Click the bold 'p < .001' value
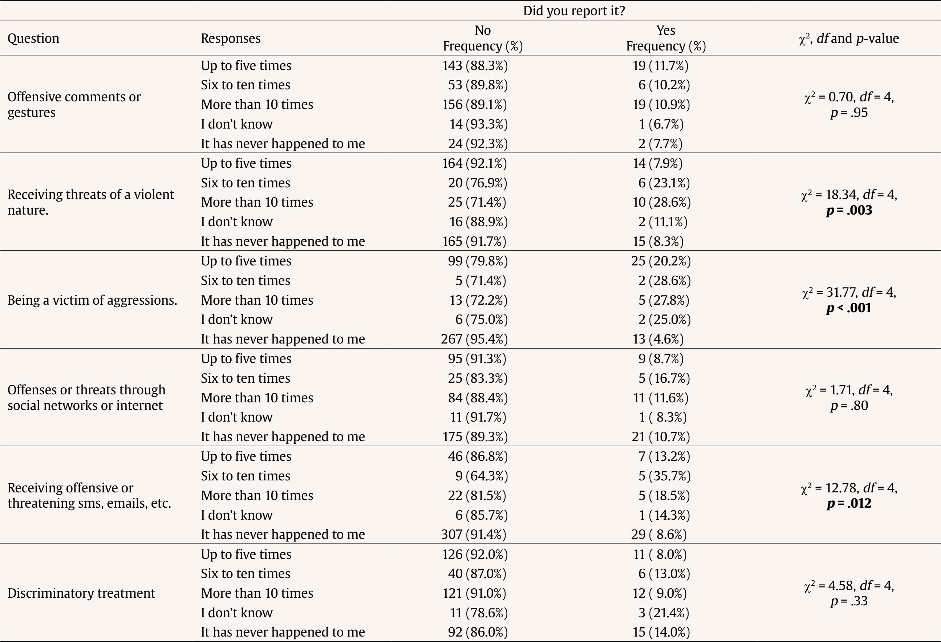Image resolution: width=941 pixels, height=642 pixels. 849,308
